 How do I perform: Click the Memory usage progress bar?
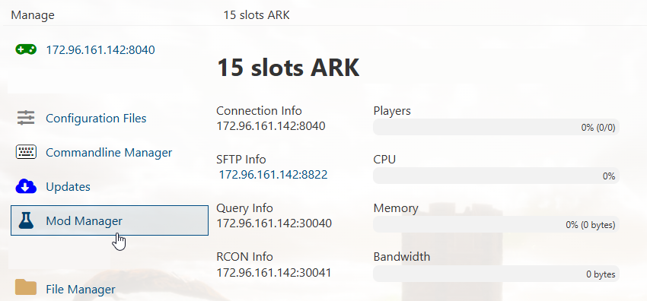pyautogui.click(x=496, y=225)
